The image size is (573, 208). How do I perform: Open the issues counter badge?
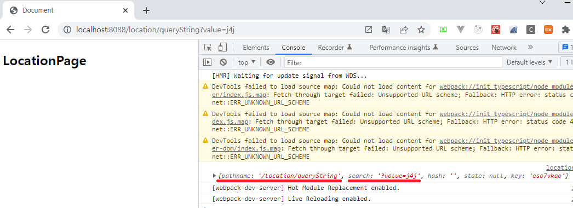566,48
